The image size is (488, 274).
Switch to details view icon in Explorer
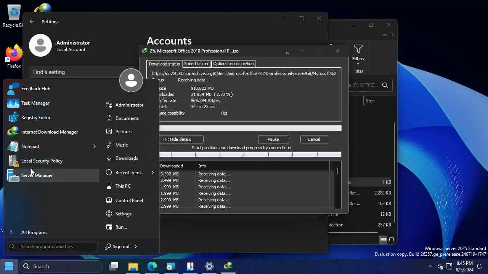coord(383,240)
